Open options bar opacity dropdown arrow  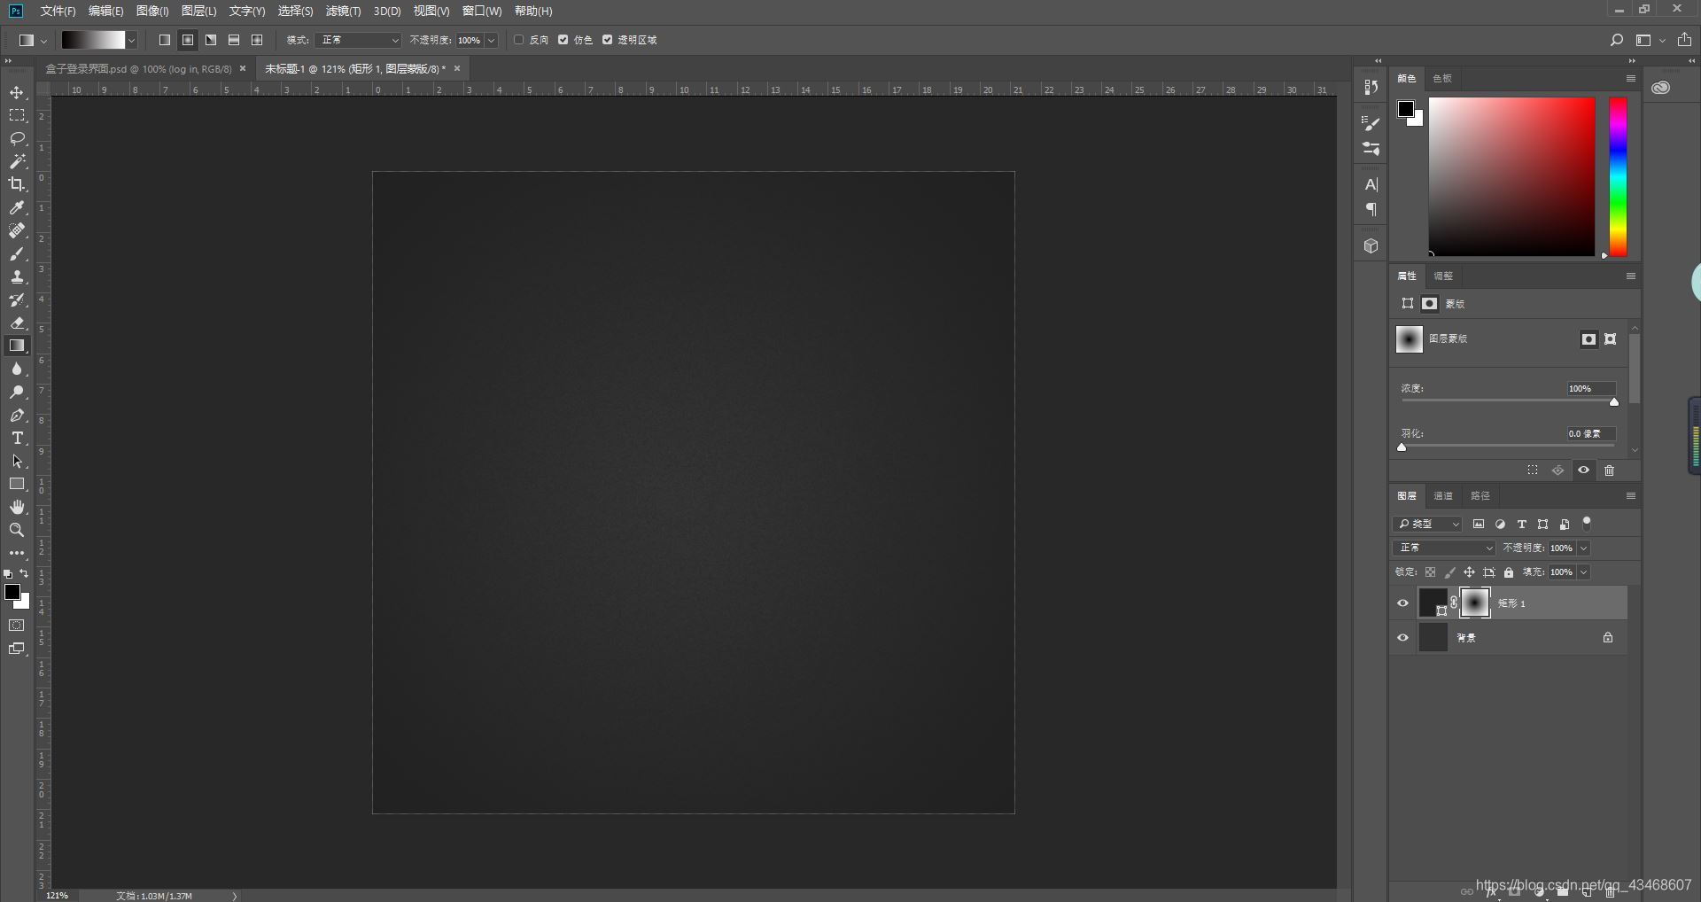point(491,40)
